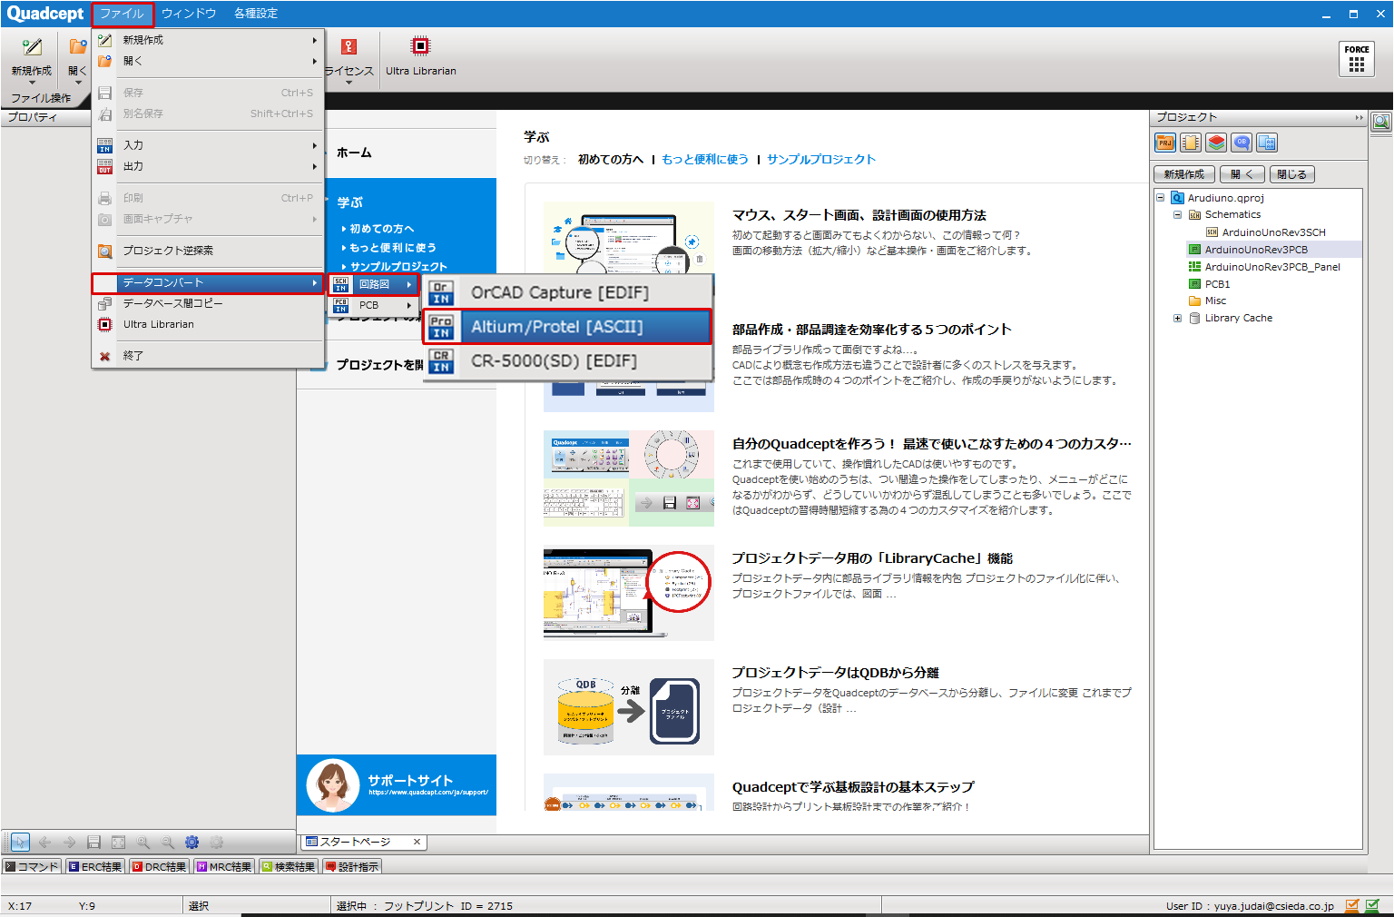The width and height of the screenshot is (1394, 917).
Task: Select the component chip view icon
Action: 1191,143
